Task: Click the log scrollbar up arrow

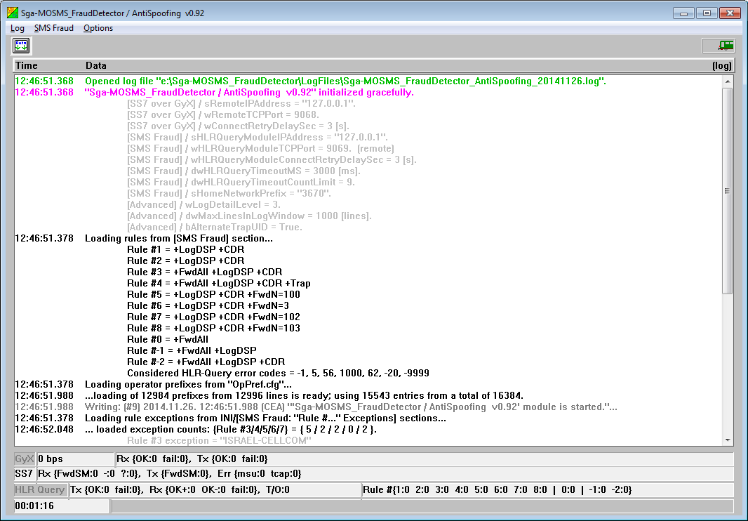Action: pos(728,81)
